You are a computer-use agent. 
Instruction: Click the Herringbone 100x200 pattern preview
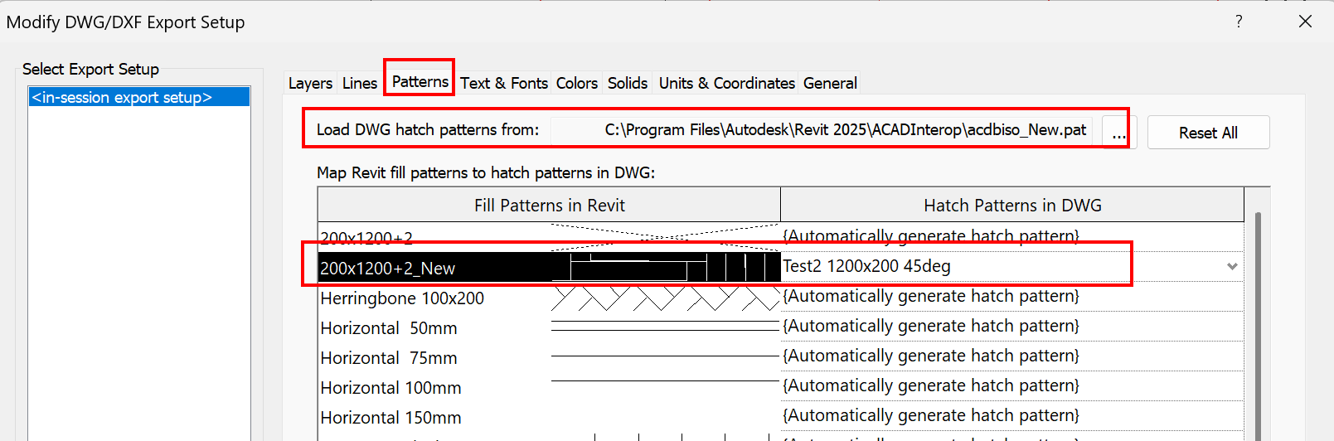(666, 298)
